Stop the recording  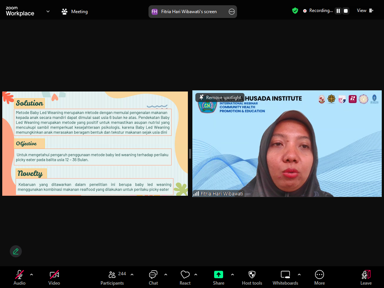[346, 11]
